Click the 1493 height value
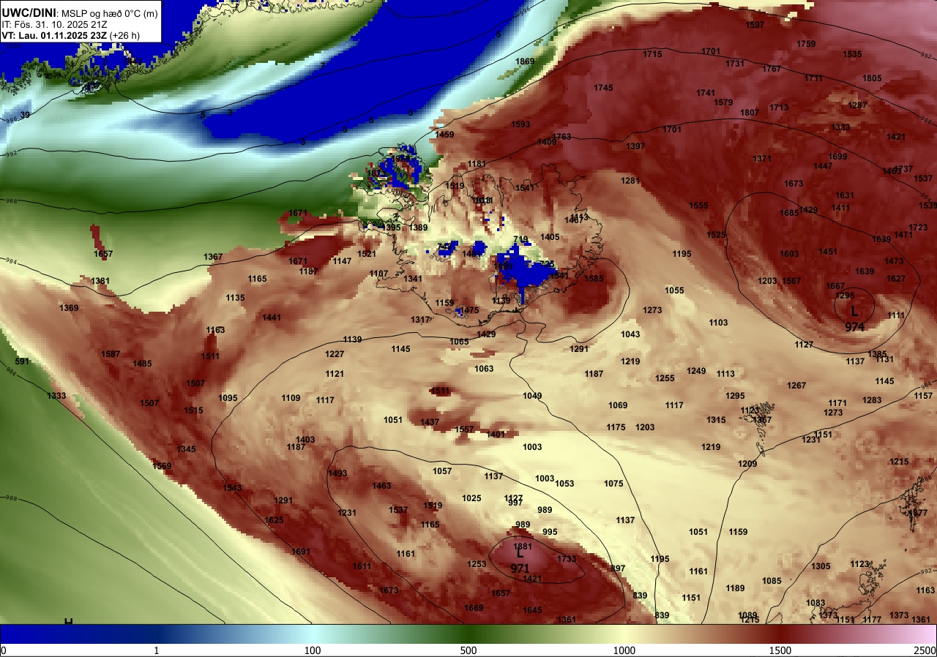The image size is (937, 657). pyautogui.click(x=337, y=473)
